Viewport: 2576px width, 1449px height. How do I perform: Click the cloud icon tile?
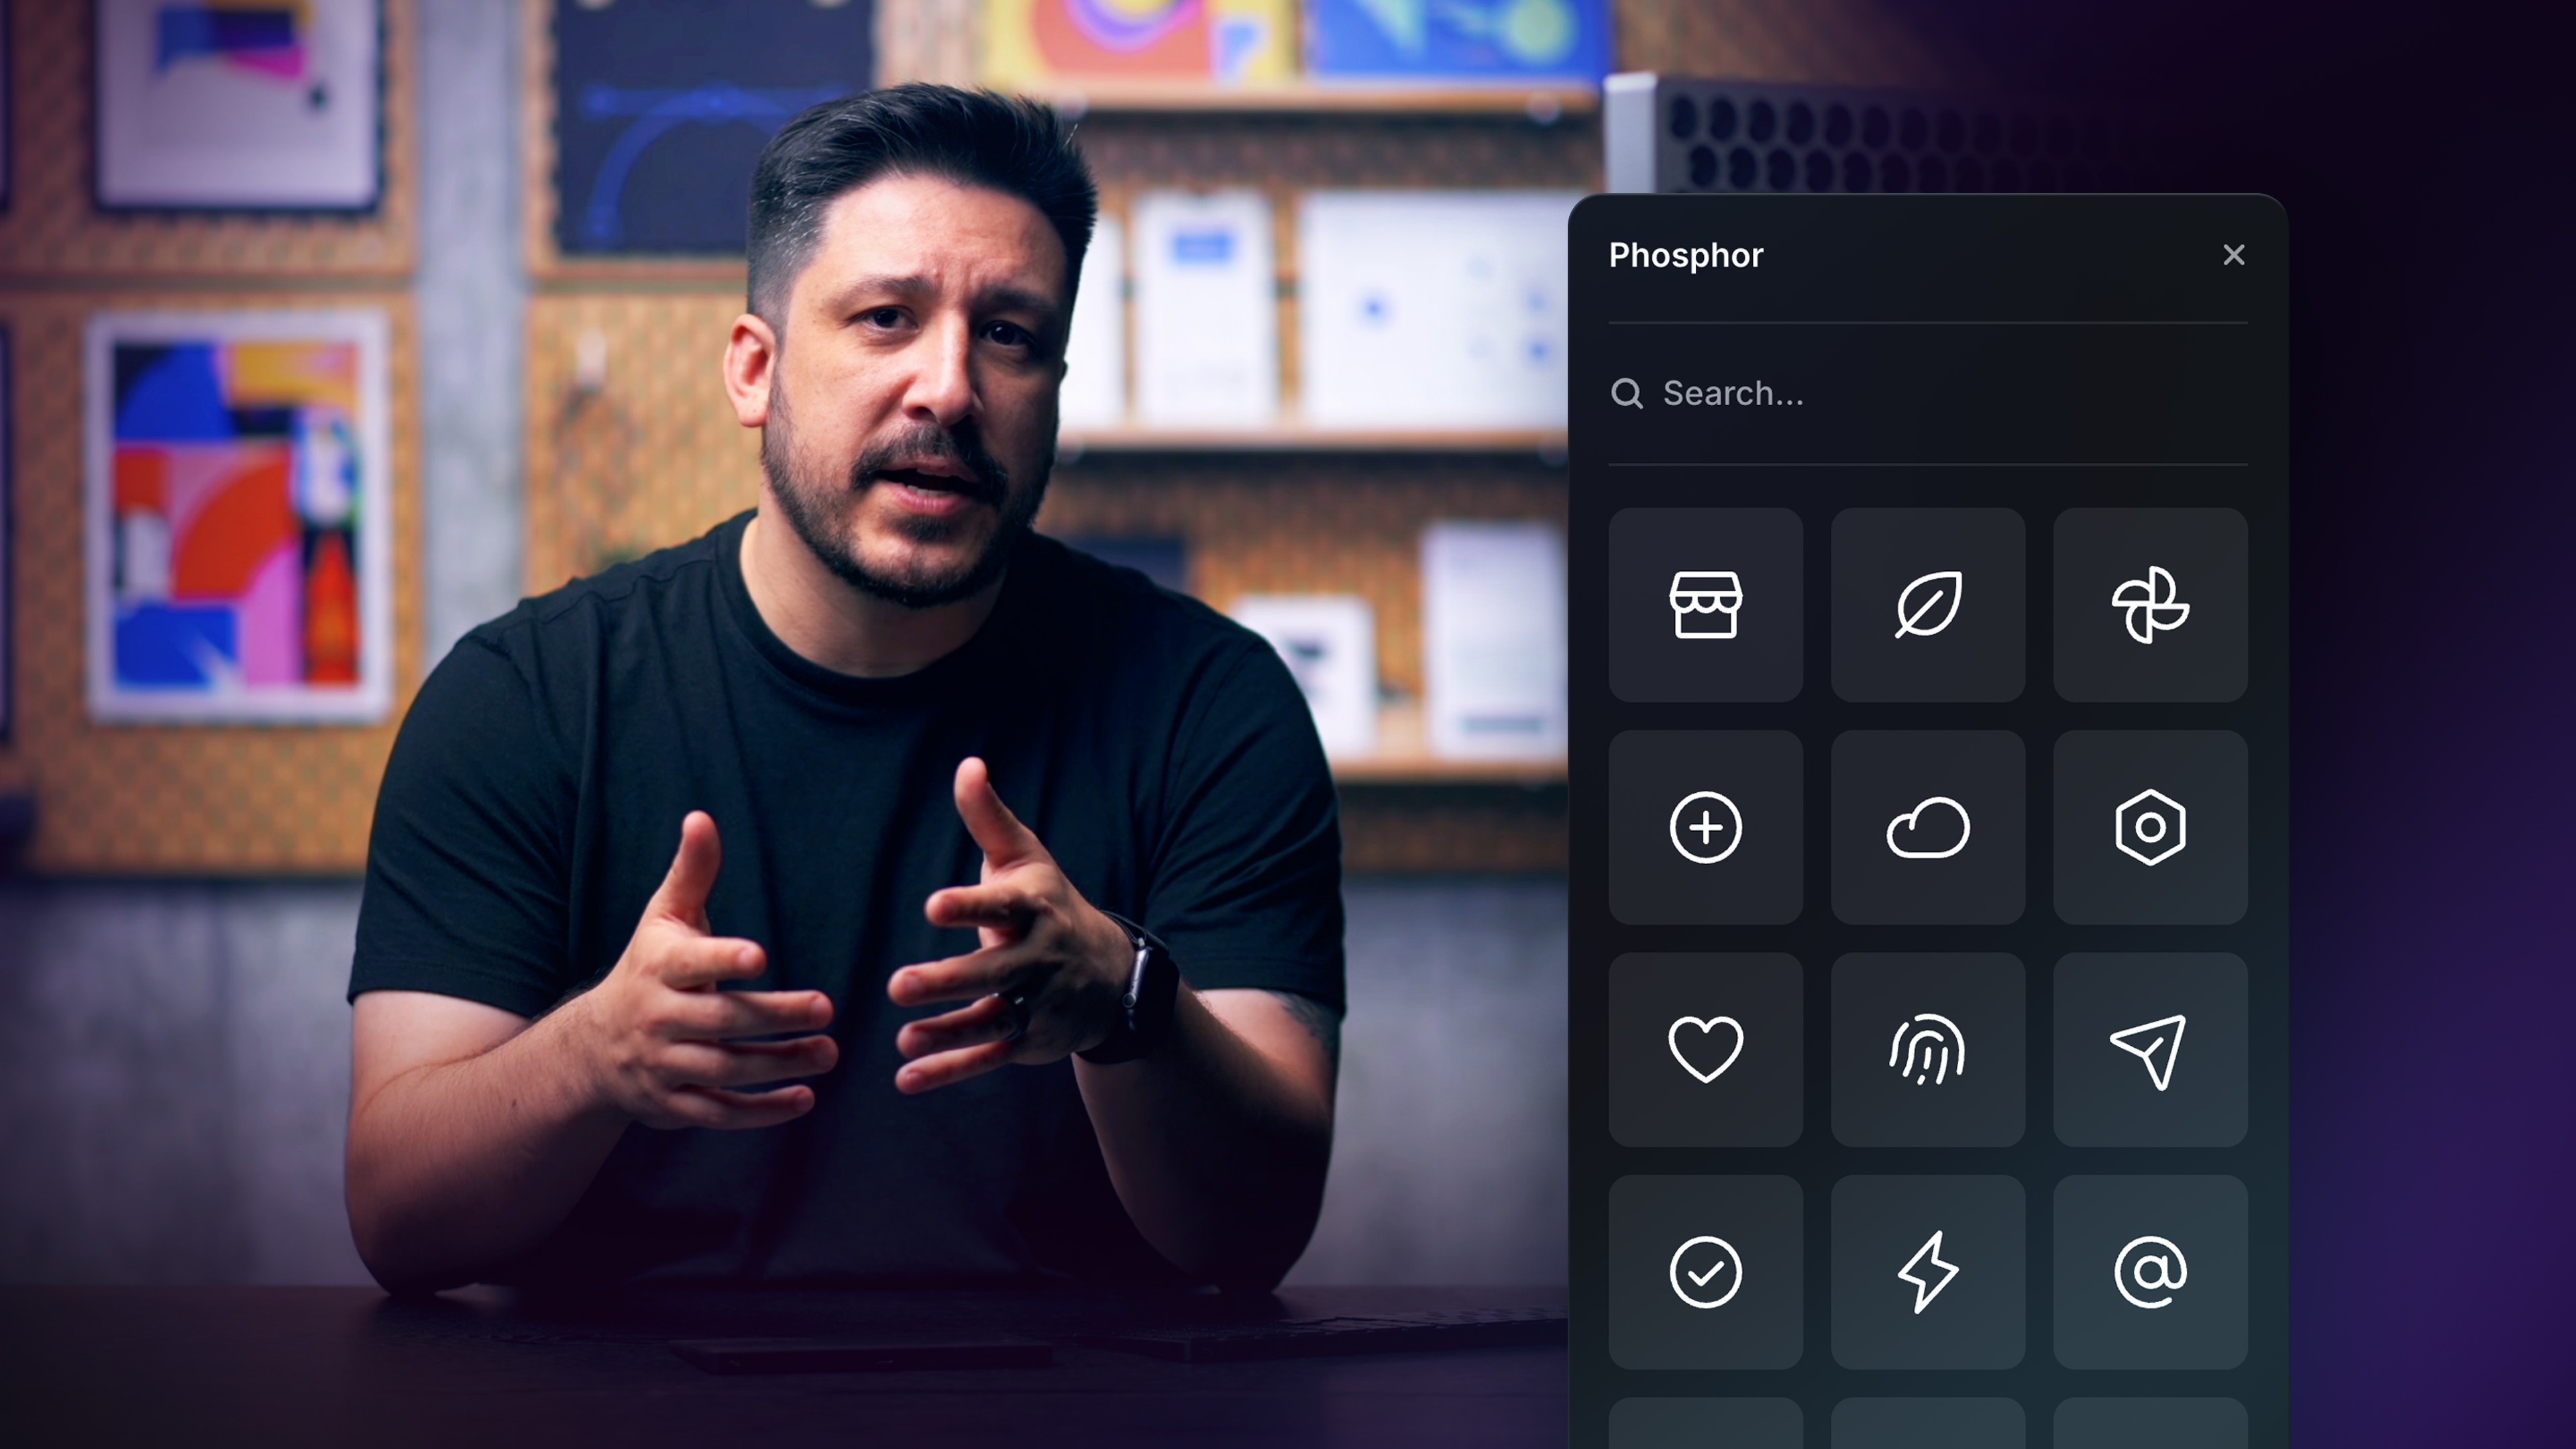tap(1927, 827)
